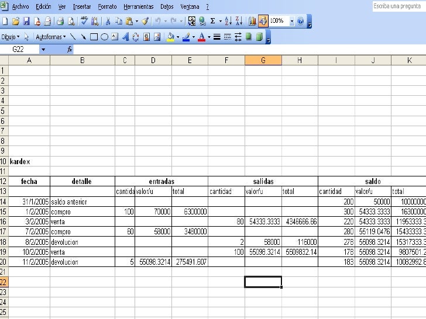426x319 pixels.
Task: Paste using the clipboard icon
Action: tap(129, 21)
